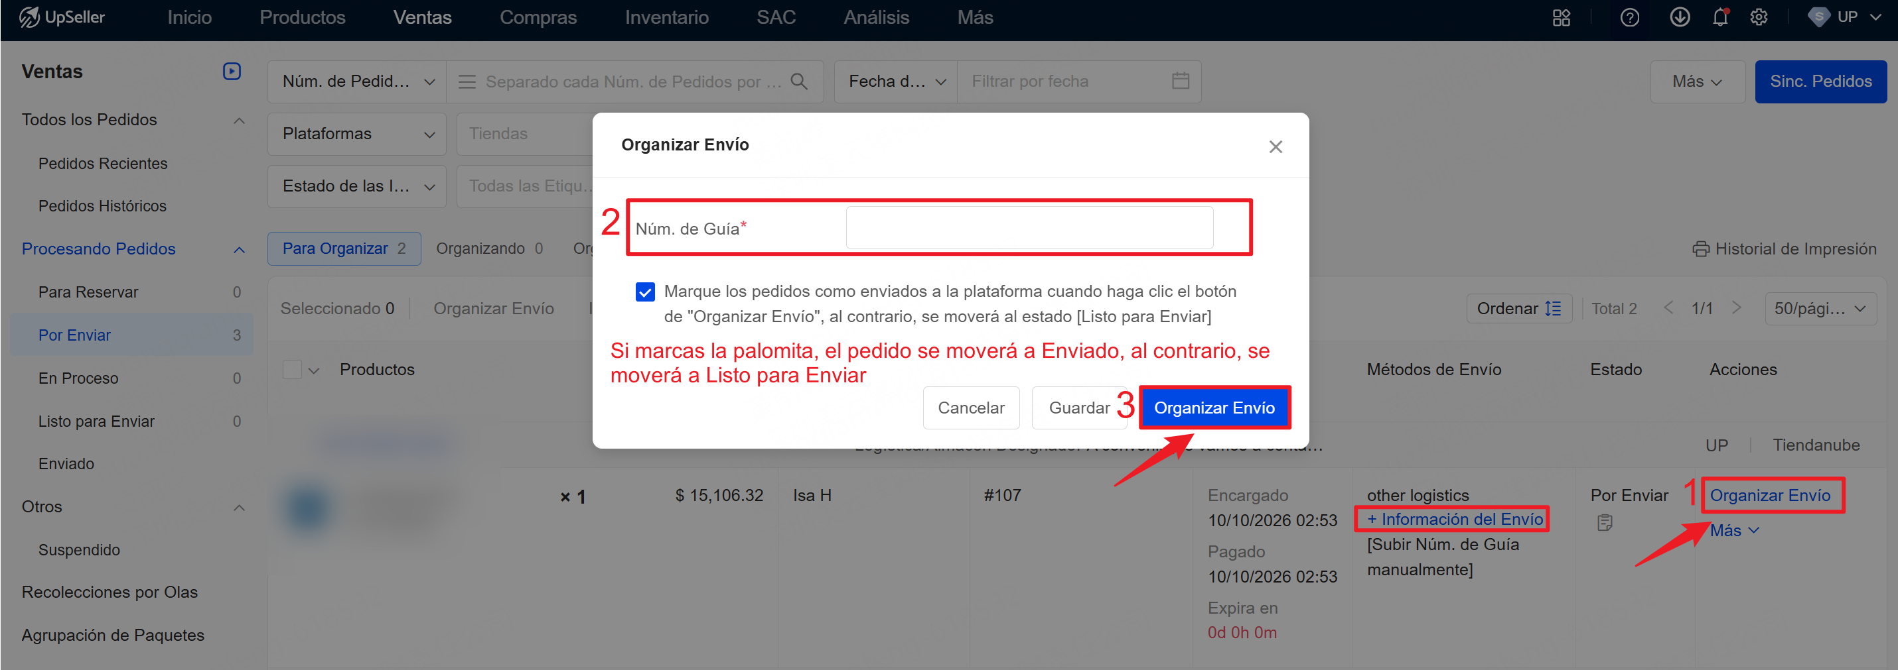Open the apps grid icon in top bar
The width and height of the screenshot is (1898, 670).
(x=1562, y=18)
